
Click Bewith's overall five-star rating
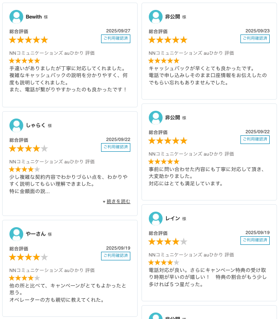[x=28, y=40]
